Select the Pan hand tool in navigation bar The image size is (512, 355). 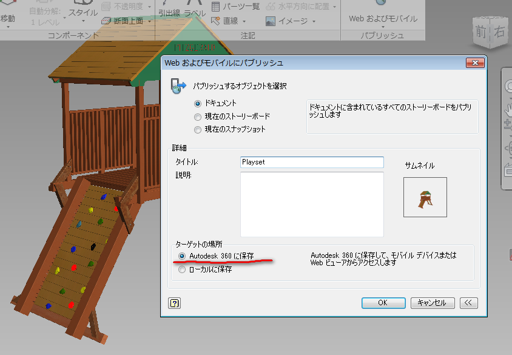(508, 107)
